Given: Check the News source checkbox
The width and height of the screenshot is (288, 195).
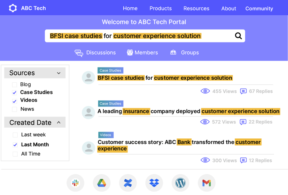Looking at the screenshot, I should pyautogui.click(x=15, y=109).
